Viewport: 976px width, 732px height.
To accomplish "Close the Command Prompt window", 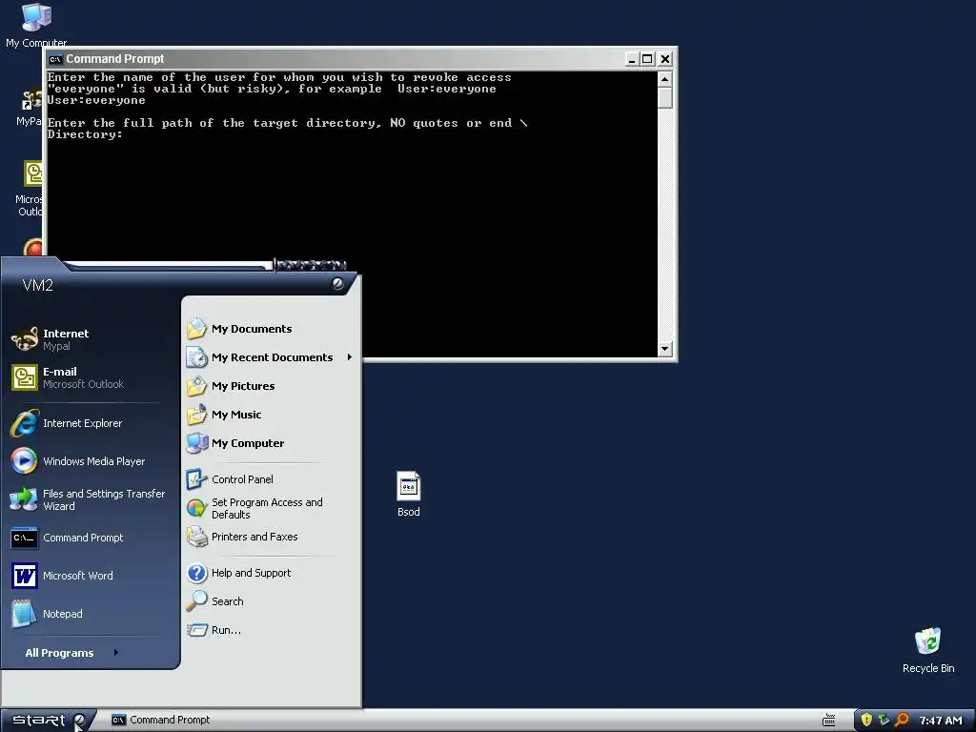I will pos(664,59).
